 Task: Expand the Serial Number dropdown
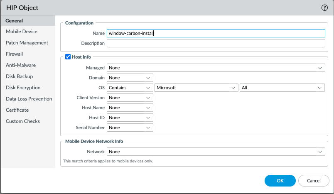(x=130, y=128)
